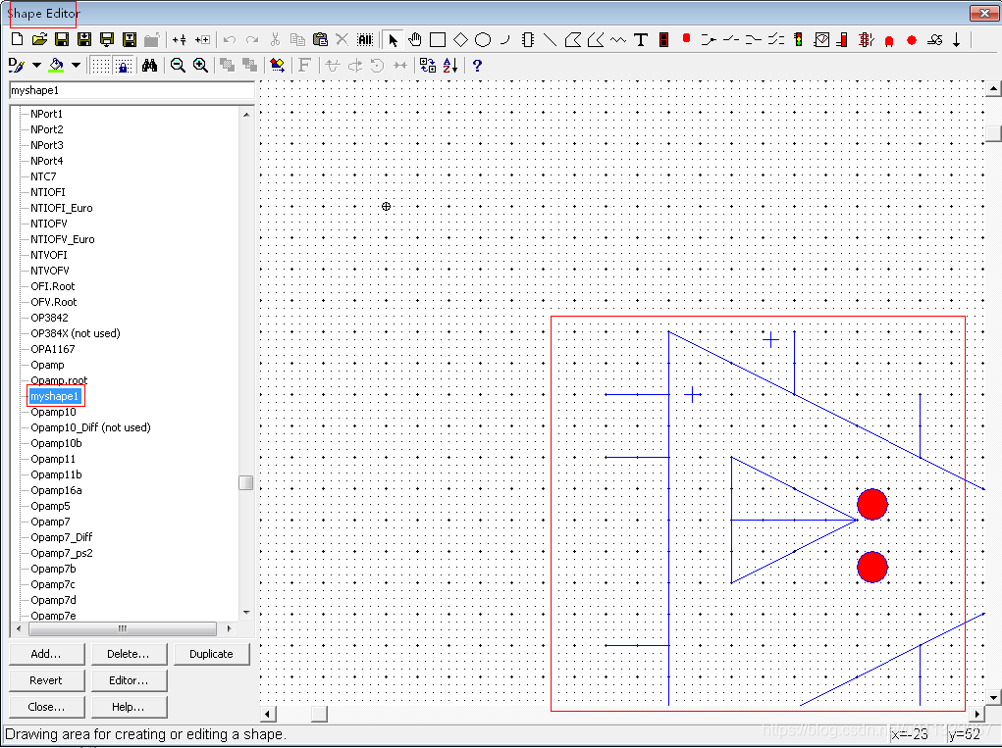Click the Add... button
Screen dimensions: 1002x748
(x=46, y=654)
